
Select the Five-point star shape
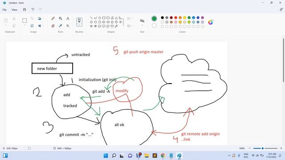tap(91, 26)
